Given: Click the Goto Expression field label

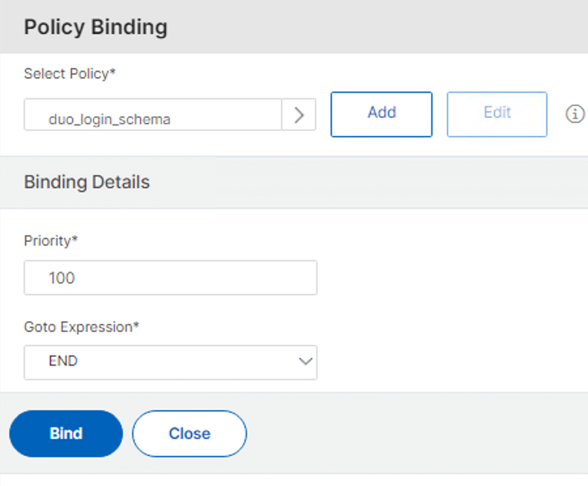Looking at the screenshot, I should pyautogui.click(x=82, y=327).
